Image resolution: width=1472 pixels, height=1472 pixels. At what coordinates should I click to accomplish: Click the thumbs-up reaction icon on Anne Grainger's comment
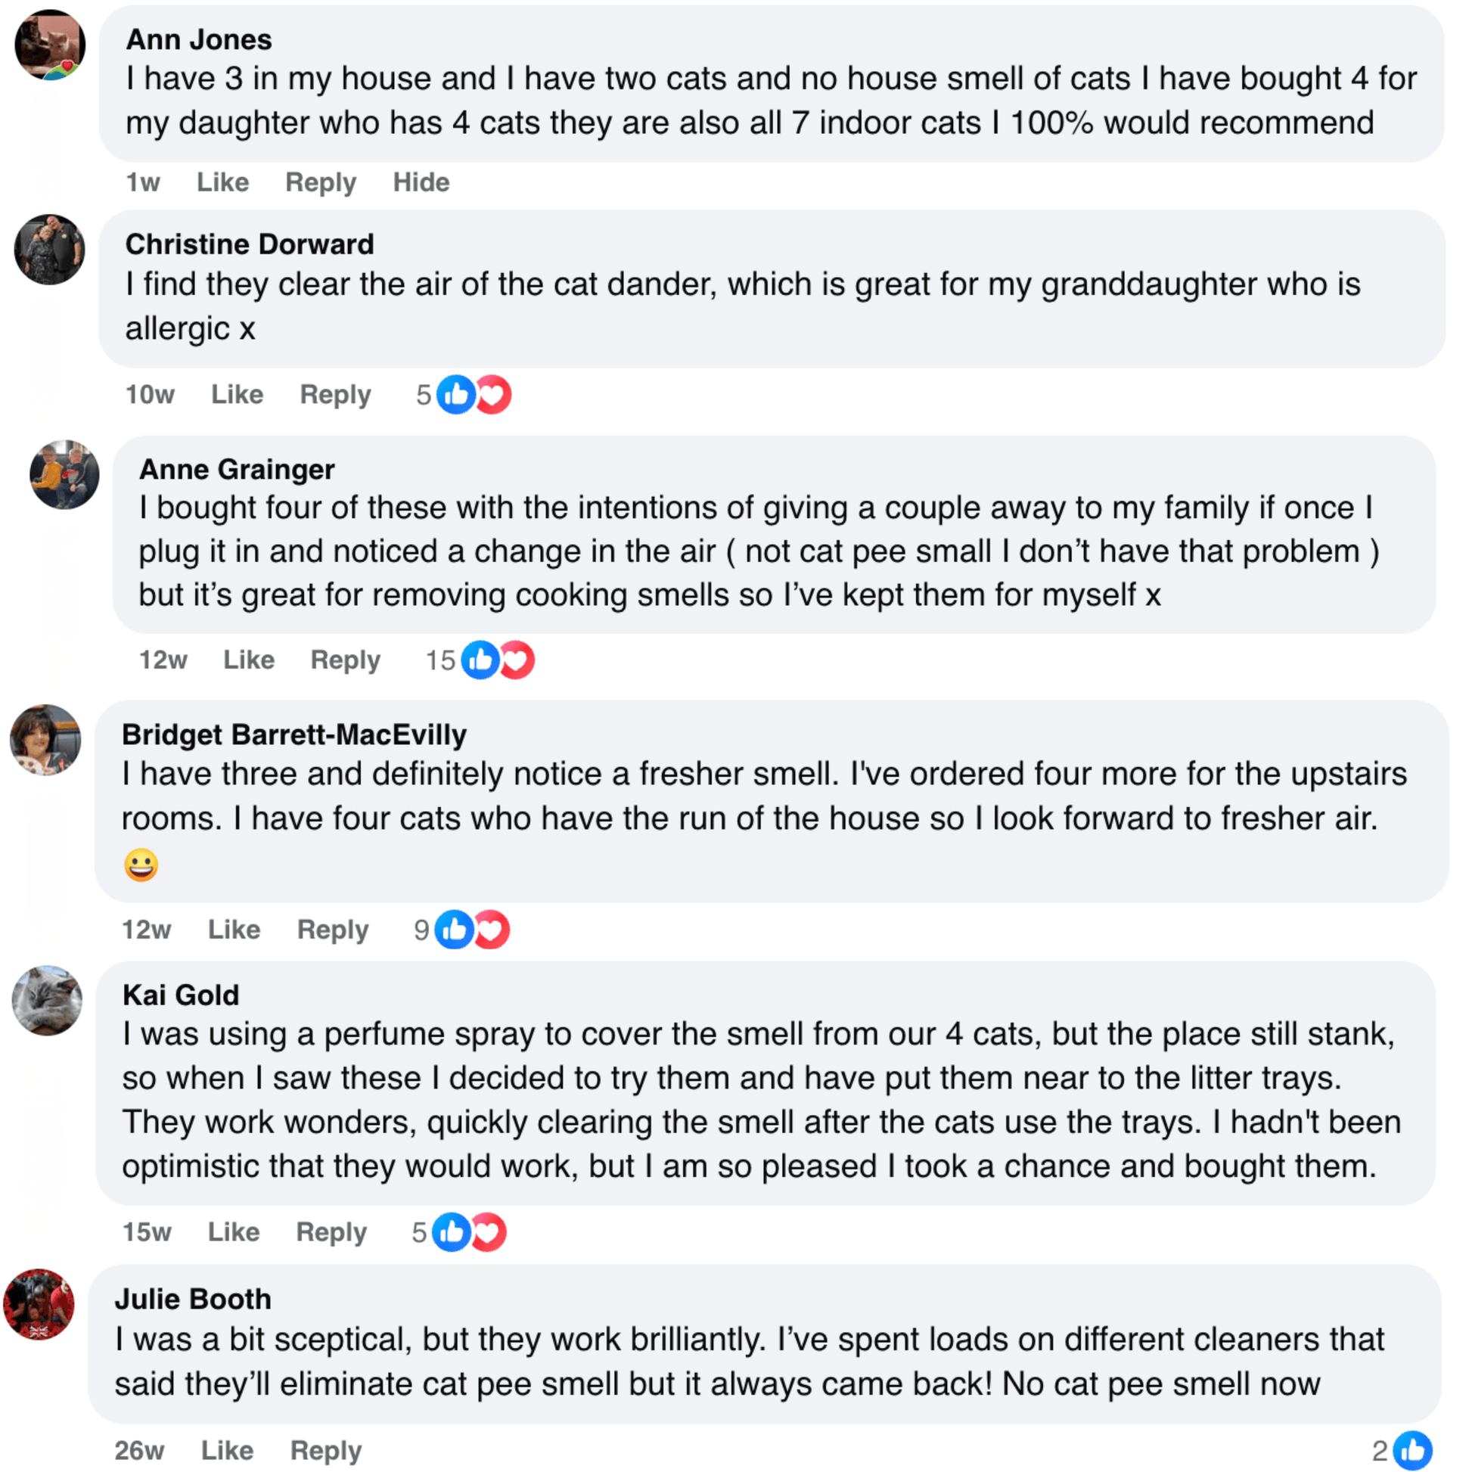[x=480, y=660]
